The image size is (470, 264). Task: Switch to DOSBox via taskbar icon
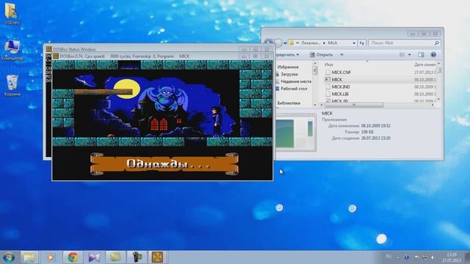157,257
